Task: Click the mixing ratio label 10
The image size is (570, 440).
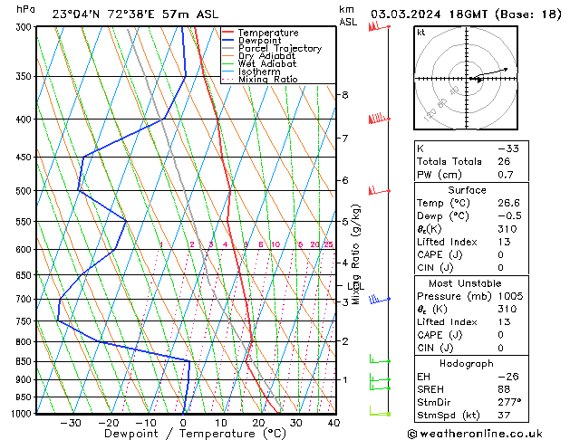Action: click(x=275, y=244)
